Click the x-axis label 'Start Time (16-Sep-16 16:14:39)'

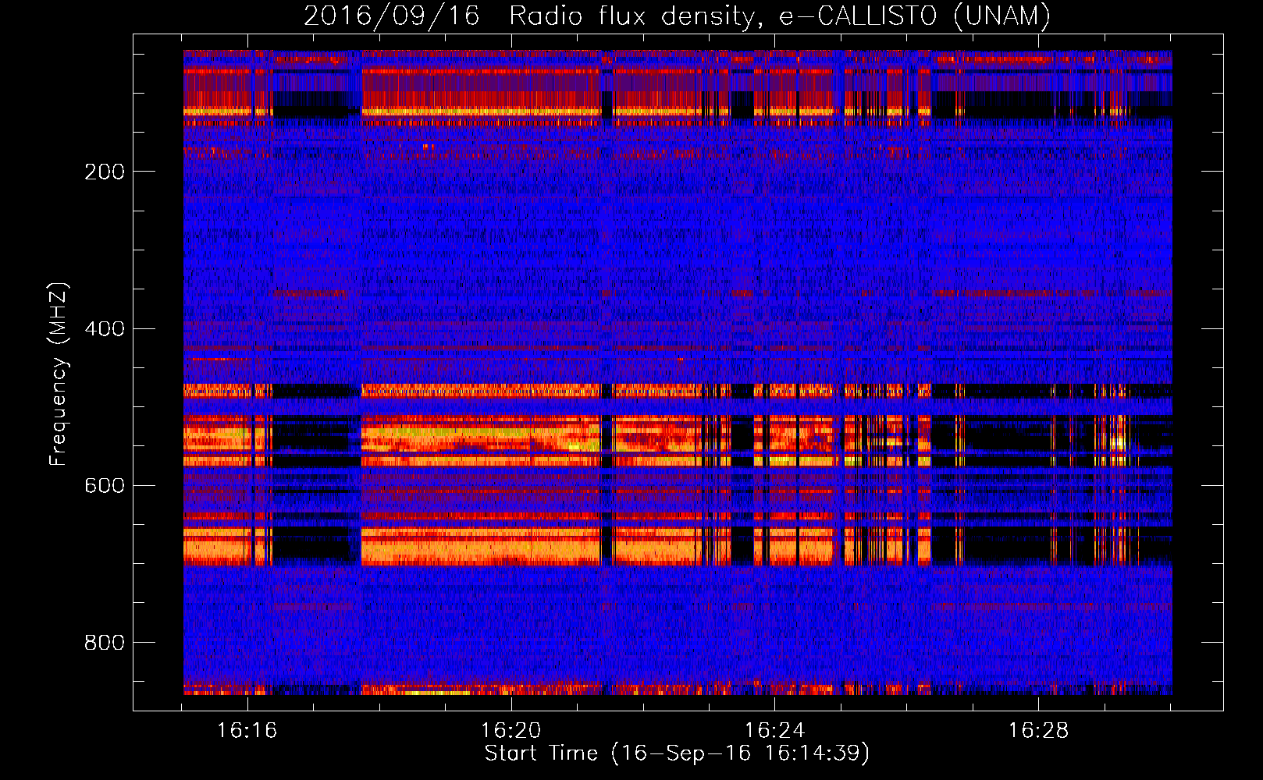677,753
